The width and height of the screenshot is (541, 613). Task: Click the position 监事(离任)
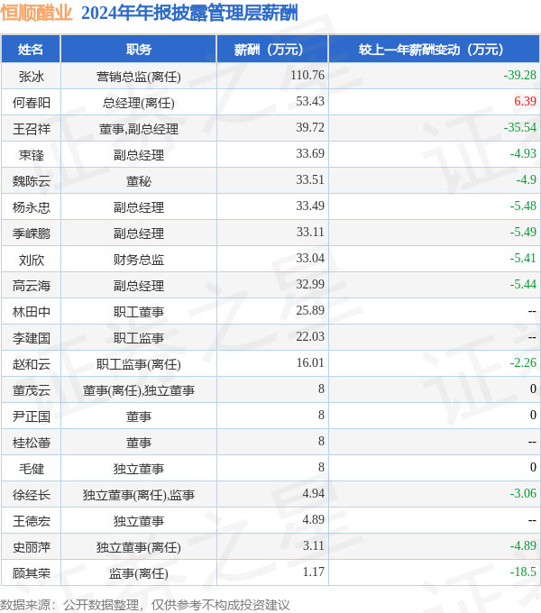coord(139,573)
